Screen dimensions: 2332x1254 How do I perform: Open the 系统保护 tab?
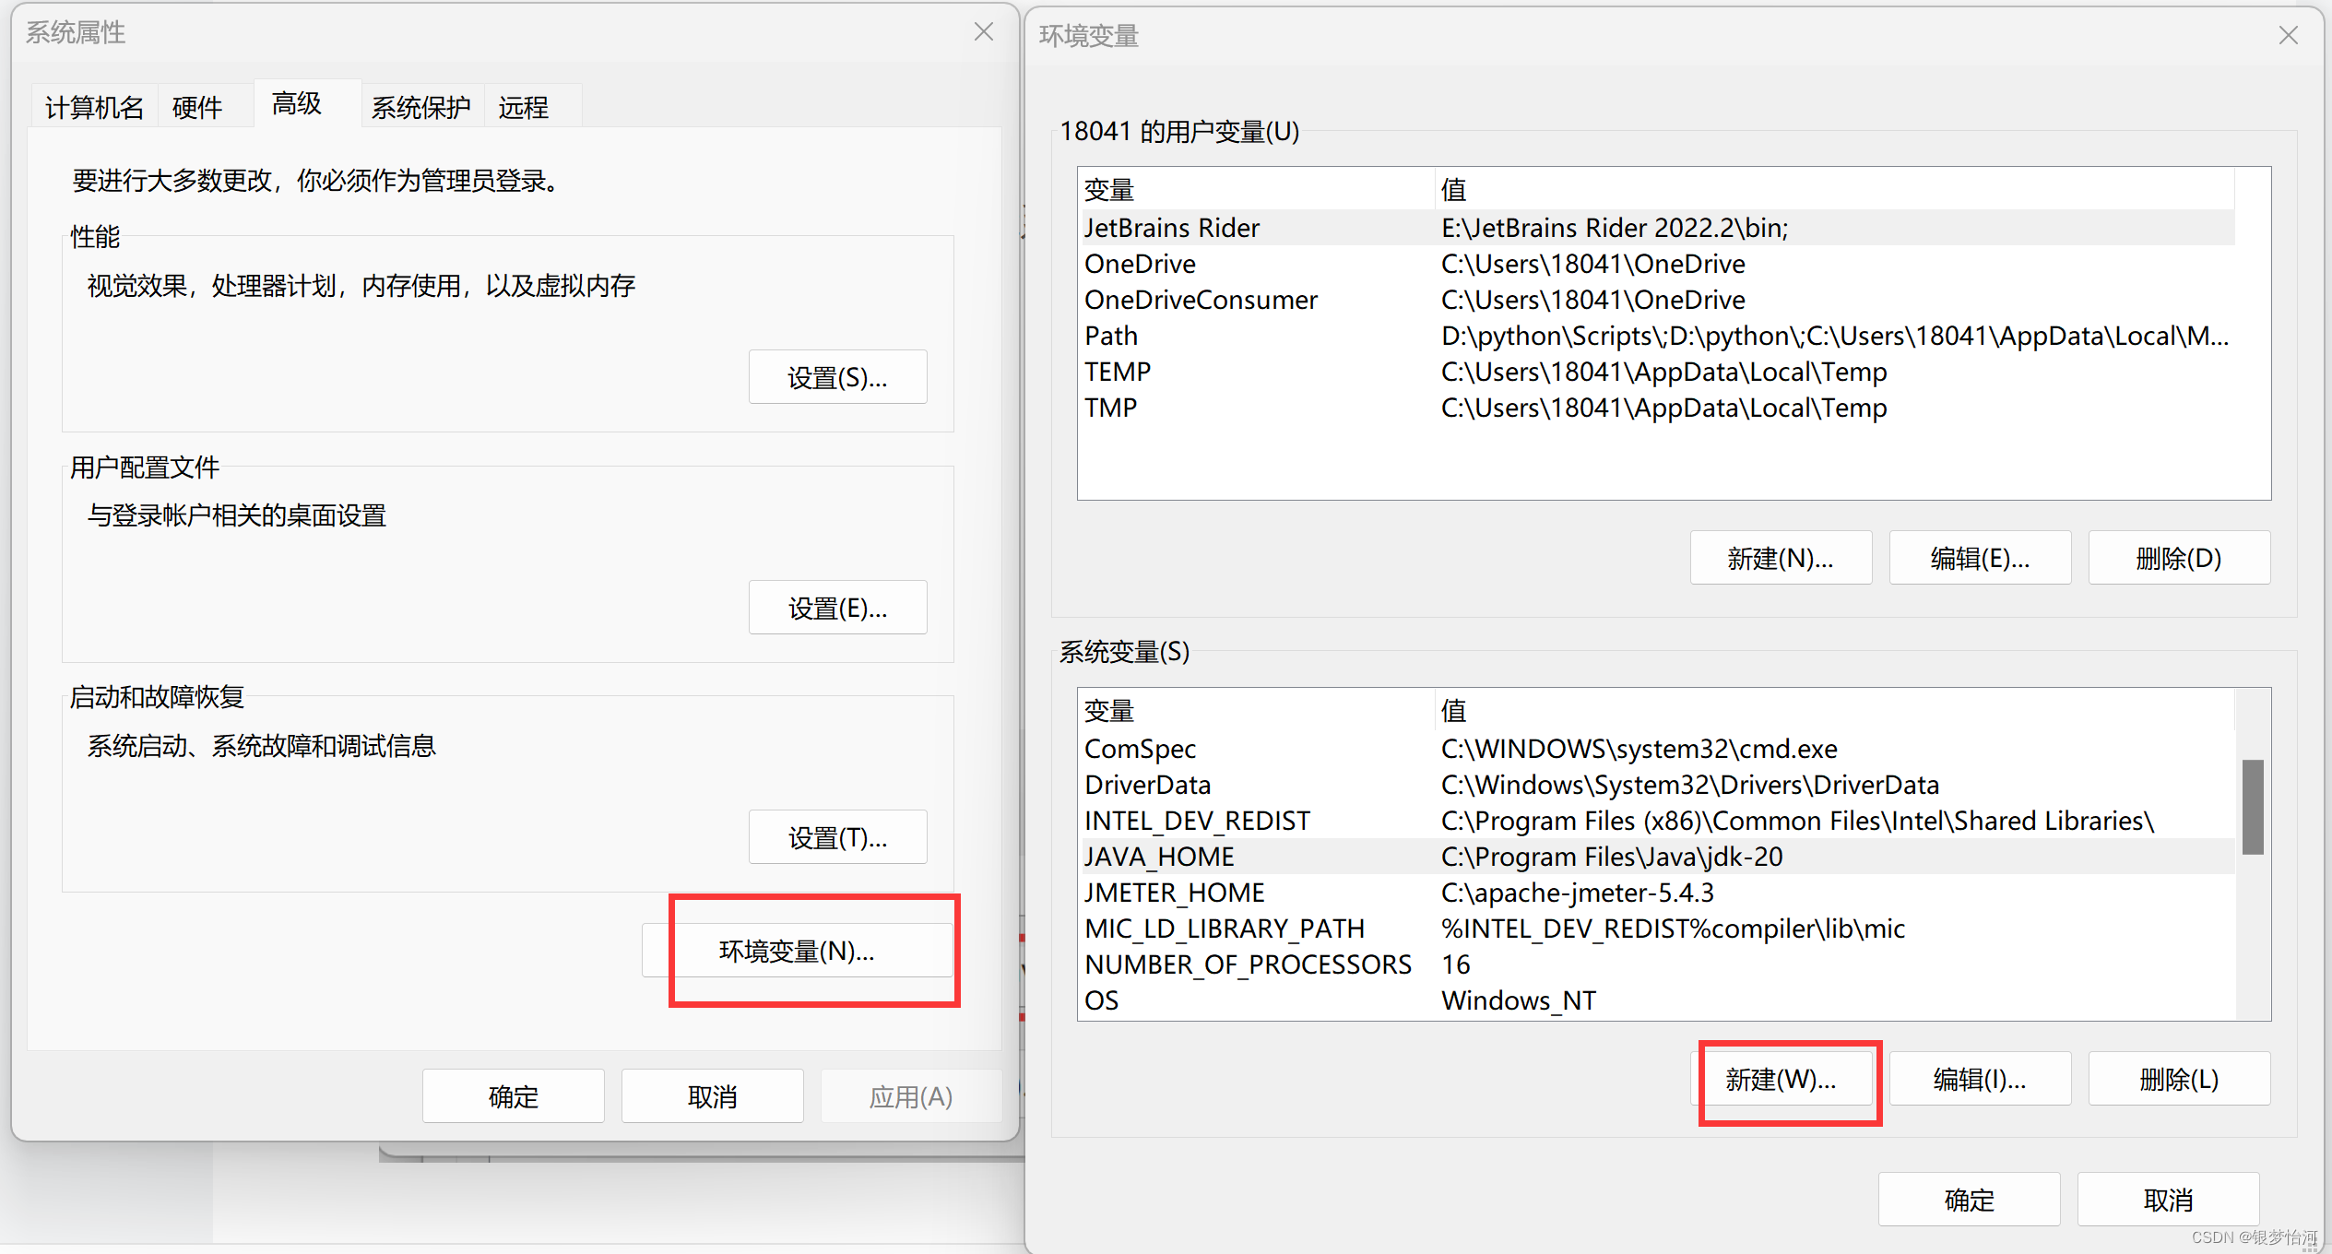[420, 107]
